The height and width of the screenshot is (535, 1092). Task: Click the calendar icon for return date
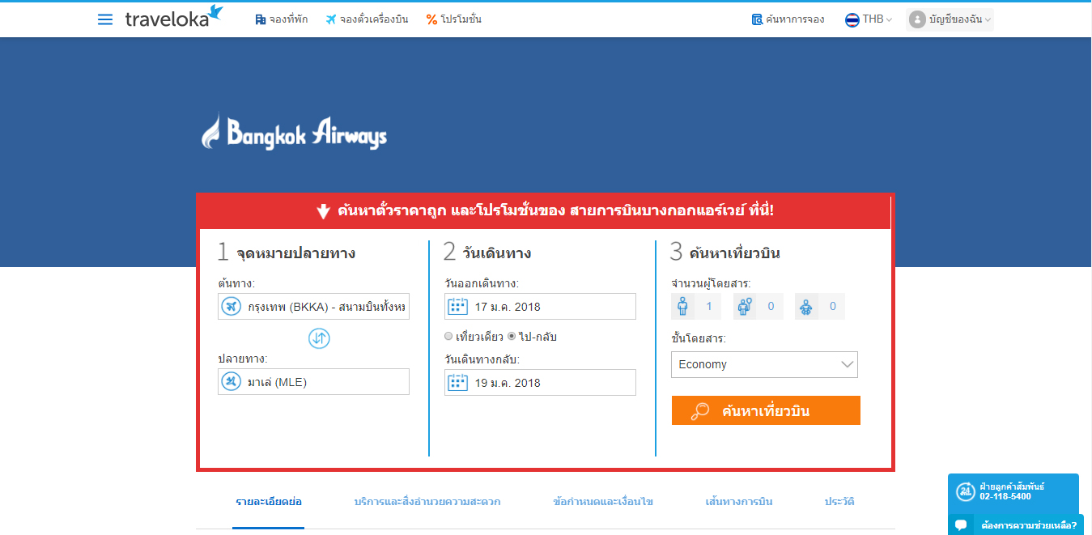(458, 382)
